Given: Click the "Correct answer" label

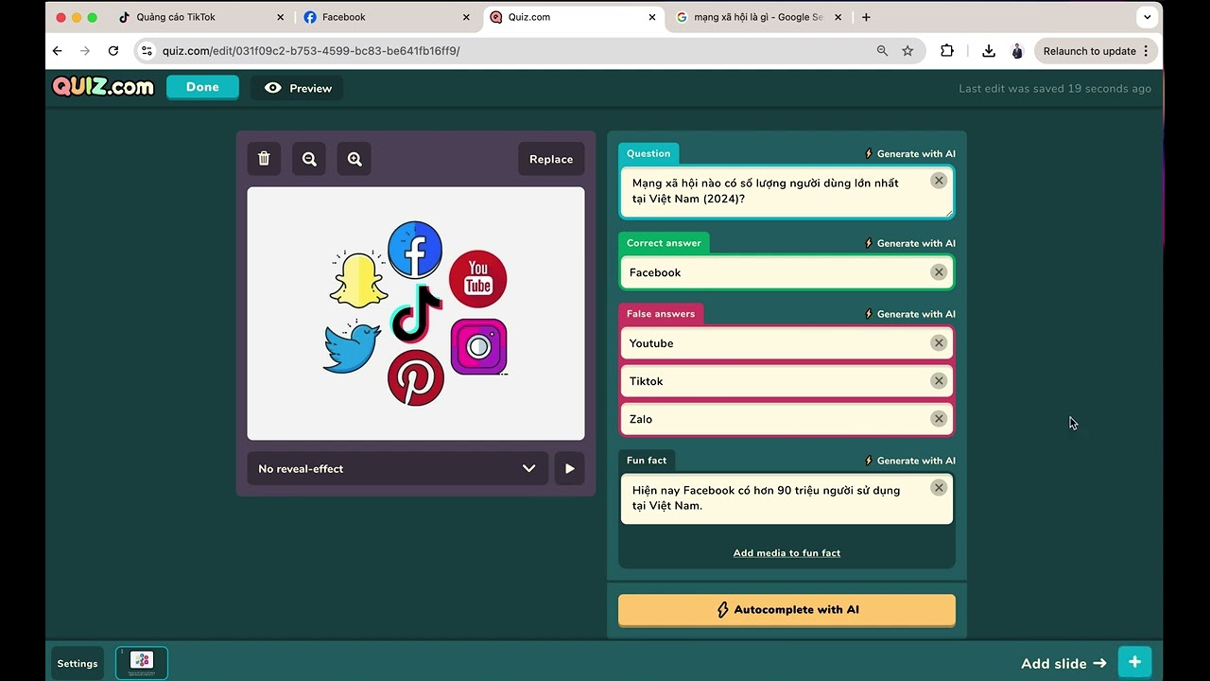Looking at the screenshot, I should [664, 243].
